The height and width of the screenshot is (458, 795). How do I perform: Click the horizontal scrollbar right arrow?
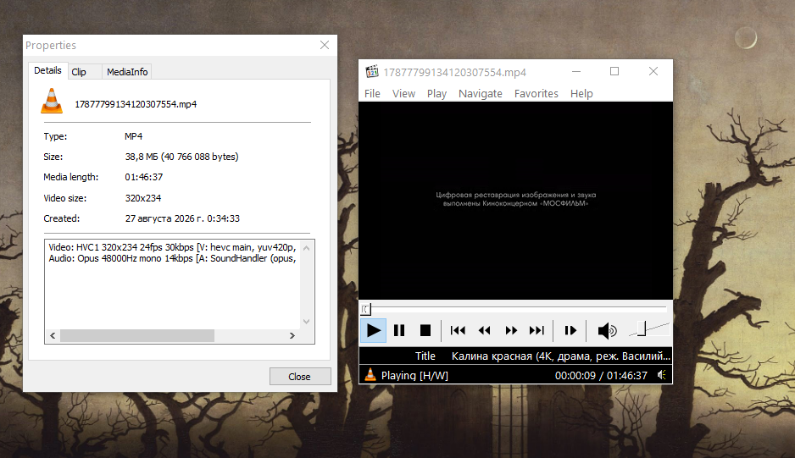click(292, 335)
